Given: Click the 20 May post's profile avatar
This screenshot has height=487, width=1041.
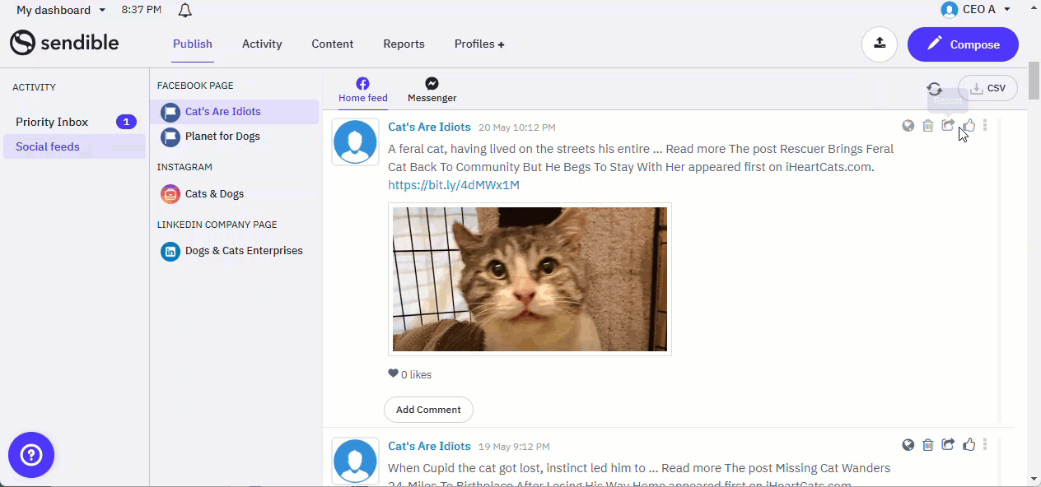Looking at the screenshot, I should point(356,141).
